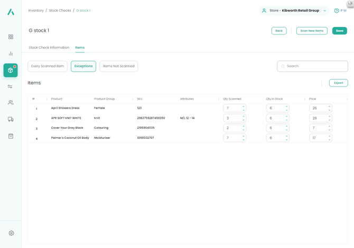Image resolution: width=354 pixels, height=248 pixels.
Task: Click the Search input field
Action: (x=315, y=66)
